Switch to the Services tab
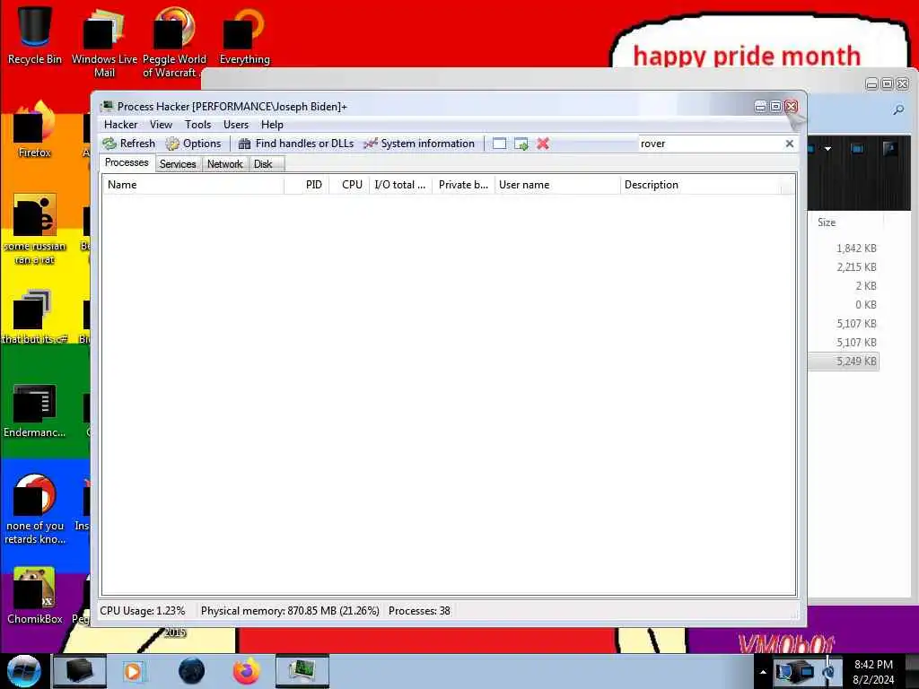The height and width of the screenshot is (689, 919). (x=178, y=164)
